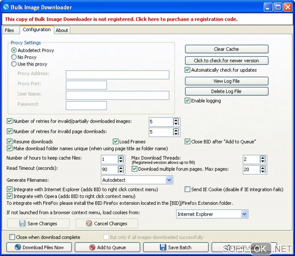Decrease Max pages spinner
Screen dimensions: 295x256
coord(263,171)
